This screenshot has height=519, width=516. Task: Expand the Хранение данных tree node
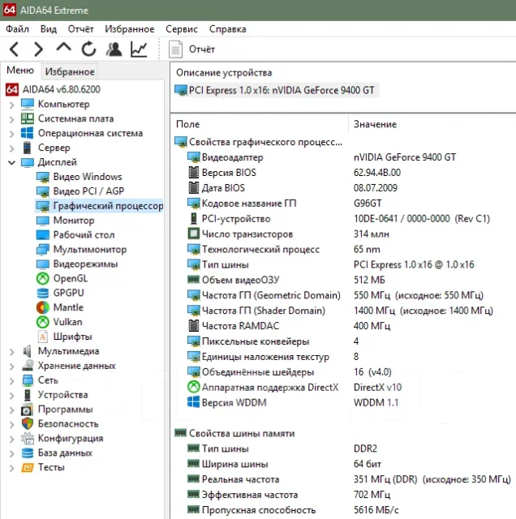tap(12, 367)
